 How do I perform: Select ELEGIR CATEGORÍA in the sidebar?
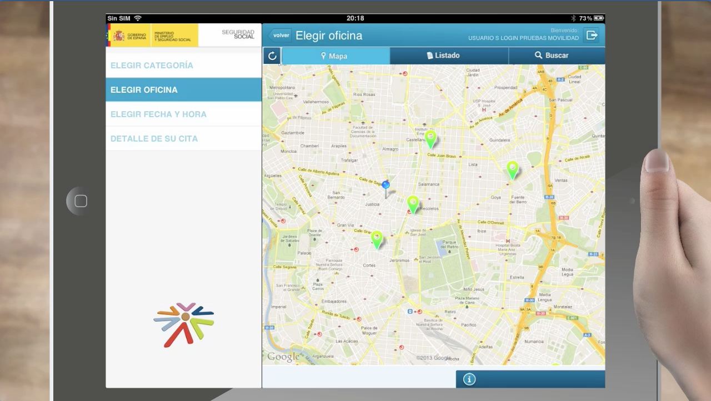(x=184, y=66)
